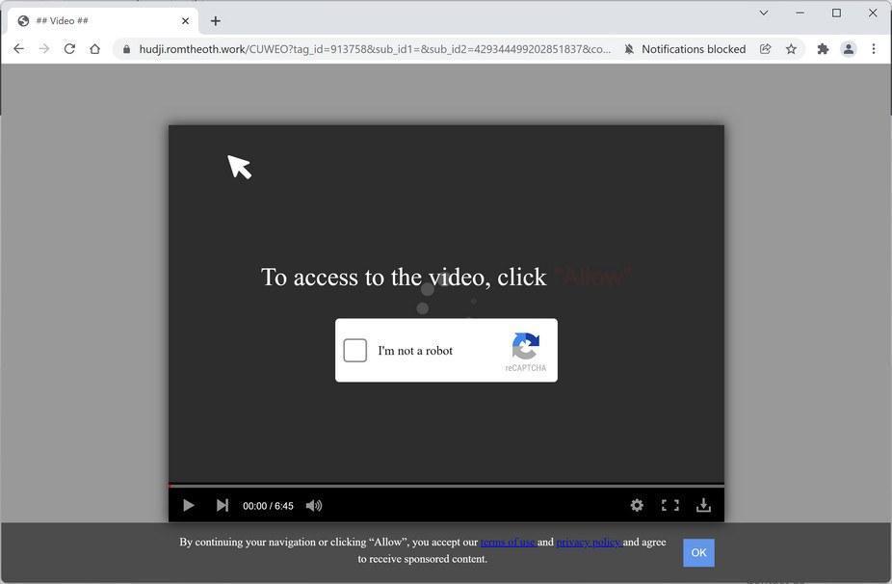Open the Chrome three-dot menu
892x584 pixels.
tap(874, 48)
